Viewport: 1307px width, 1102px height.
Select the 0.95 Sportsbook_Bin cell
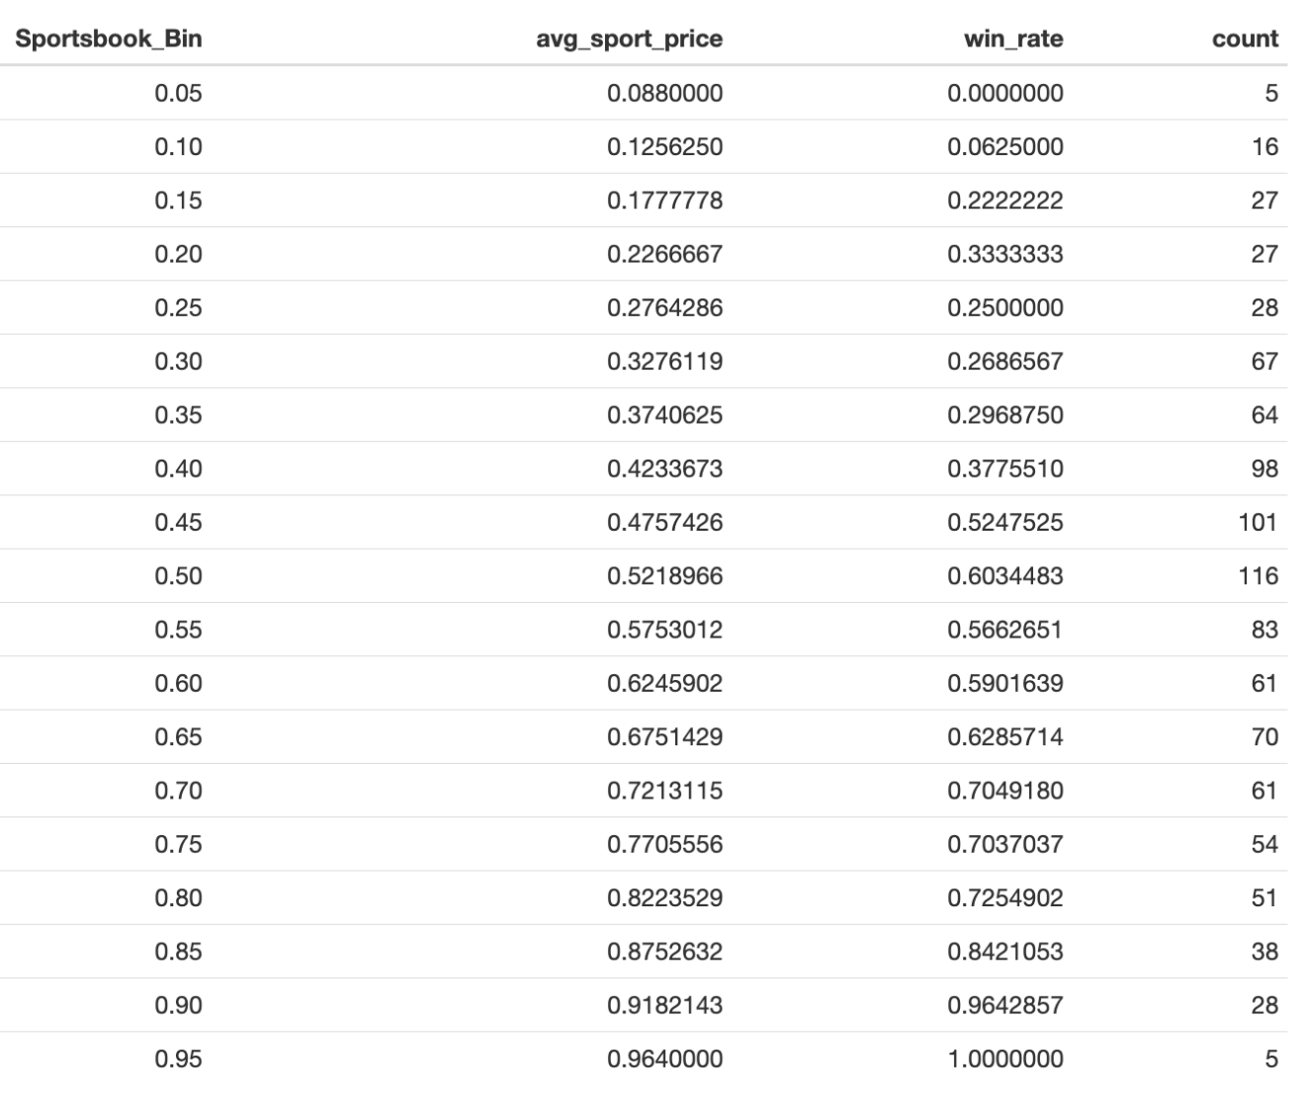178,1060
